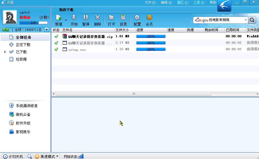
Task: Open the 帮助 menu
Action: 213,3
